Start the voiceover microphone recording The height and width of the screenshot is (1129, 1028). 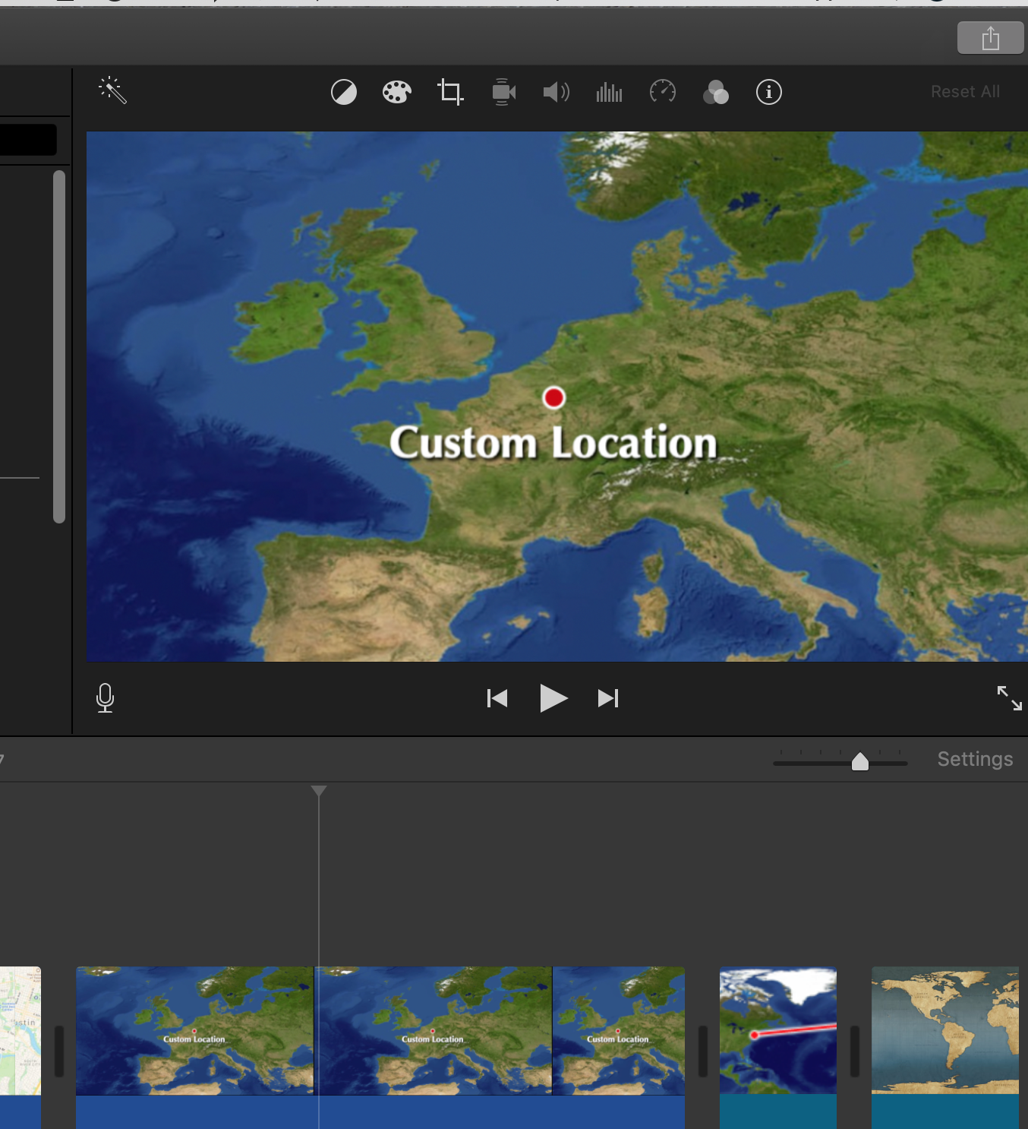106,697
